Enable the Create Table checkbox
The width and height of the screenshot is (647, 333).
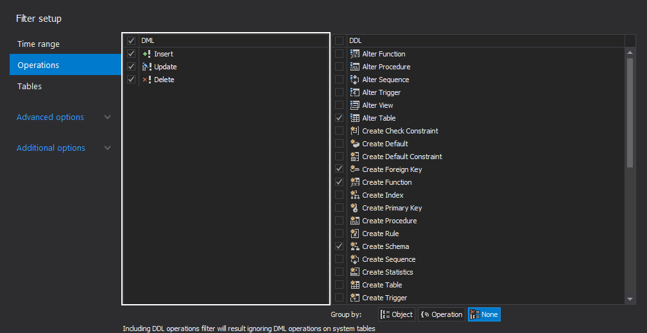(339, 285)
